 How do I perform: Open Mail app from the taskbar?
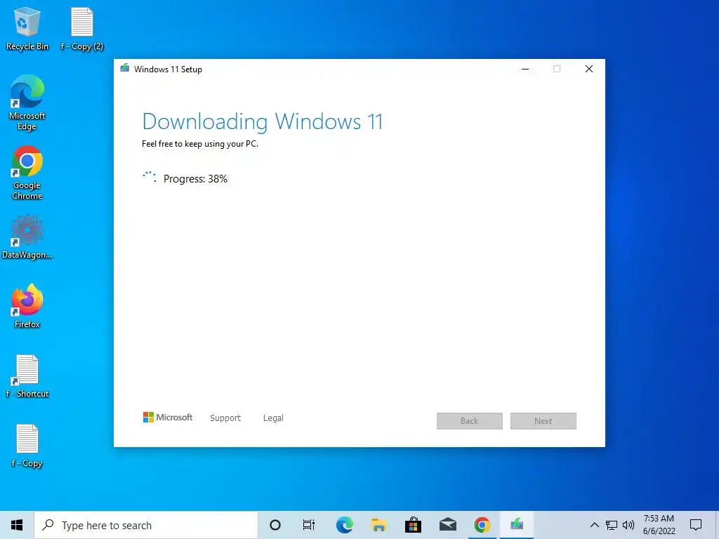pos(447,525)
